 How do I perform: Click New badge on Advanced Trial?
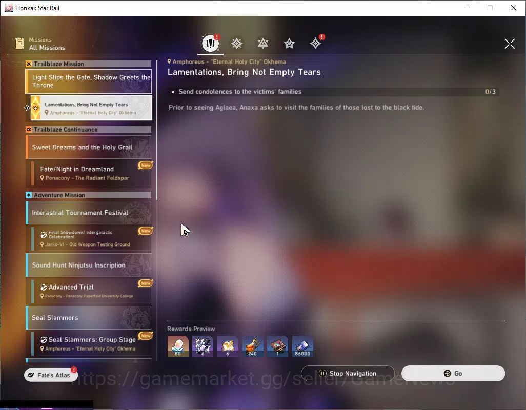[x=146, y=283]
